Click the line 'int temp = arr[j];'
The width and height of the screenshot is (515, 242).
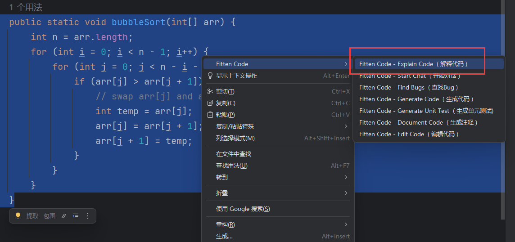(x=144, y=111)
